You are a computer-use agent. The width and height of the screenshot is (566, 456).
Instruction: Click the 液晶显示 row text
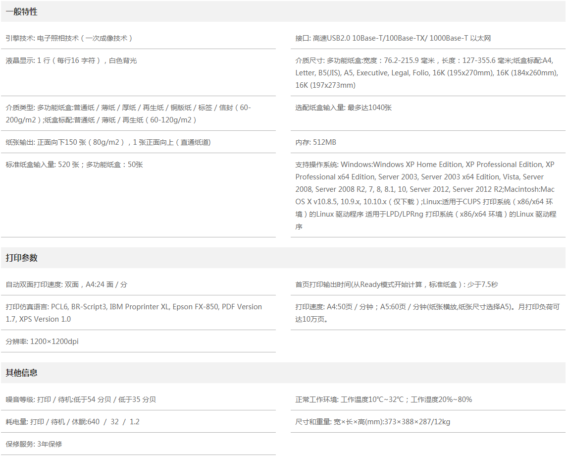[71, 60]
